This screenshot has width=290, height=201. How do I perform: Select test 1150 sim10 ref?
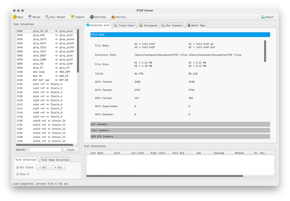click(x=46, y=121)
